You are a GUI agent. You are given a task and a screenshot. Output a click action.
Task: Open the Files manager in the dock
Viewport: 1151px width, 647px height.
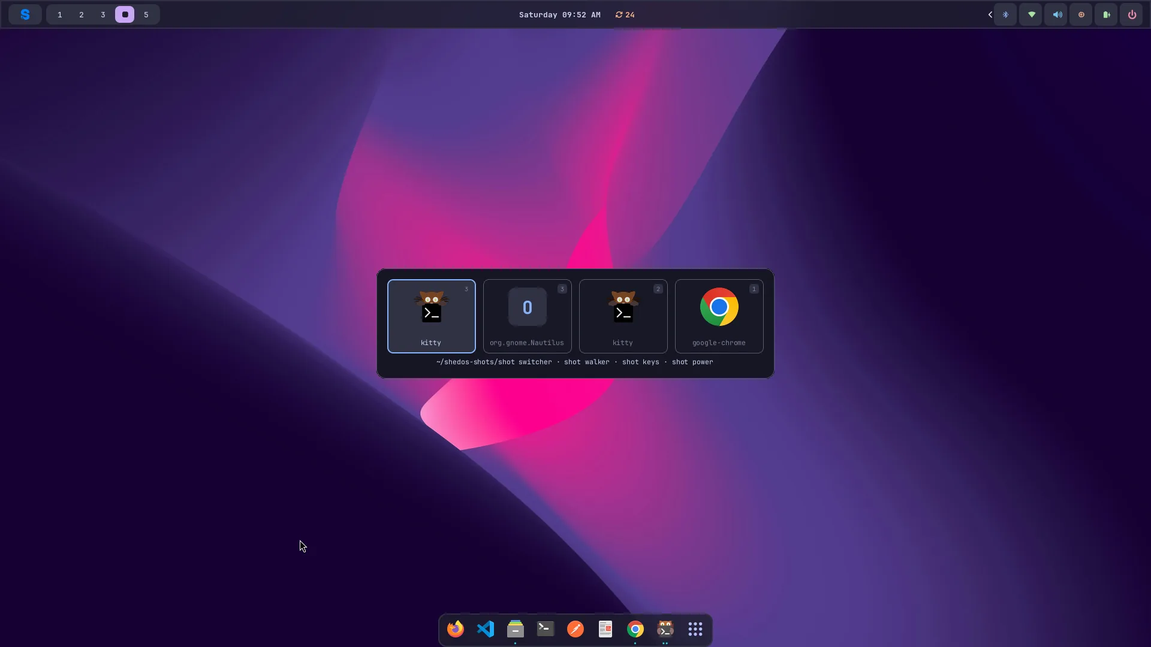click(516, 629)
